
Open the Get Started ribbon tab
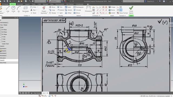click(70, 4)
